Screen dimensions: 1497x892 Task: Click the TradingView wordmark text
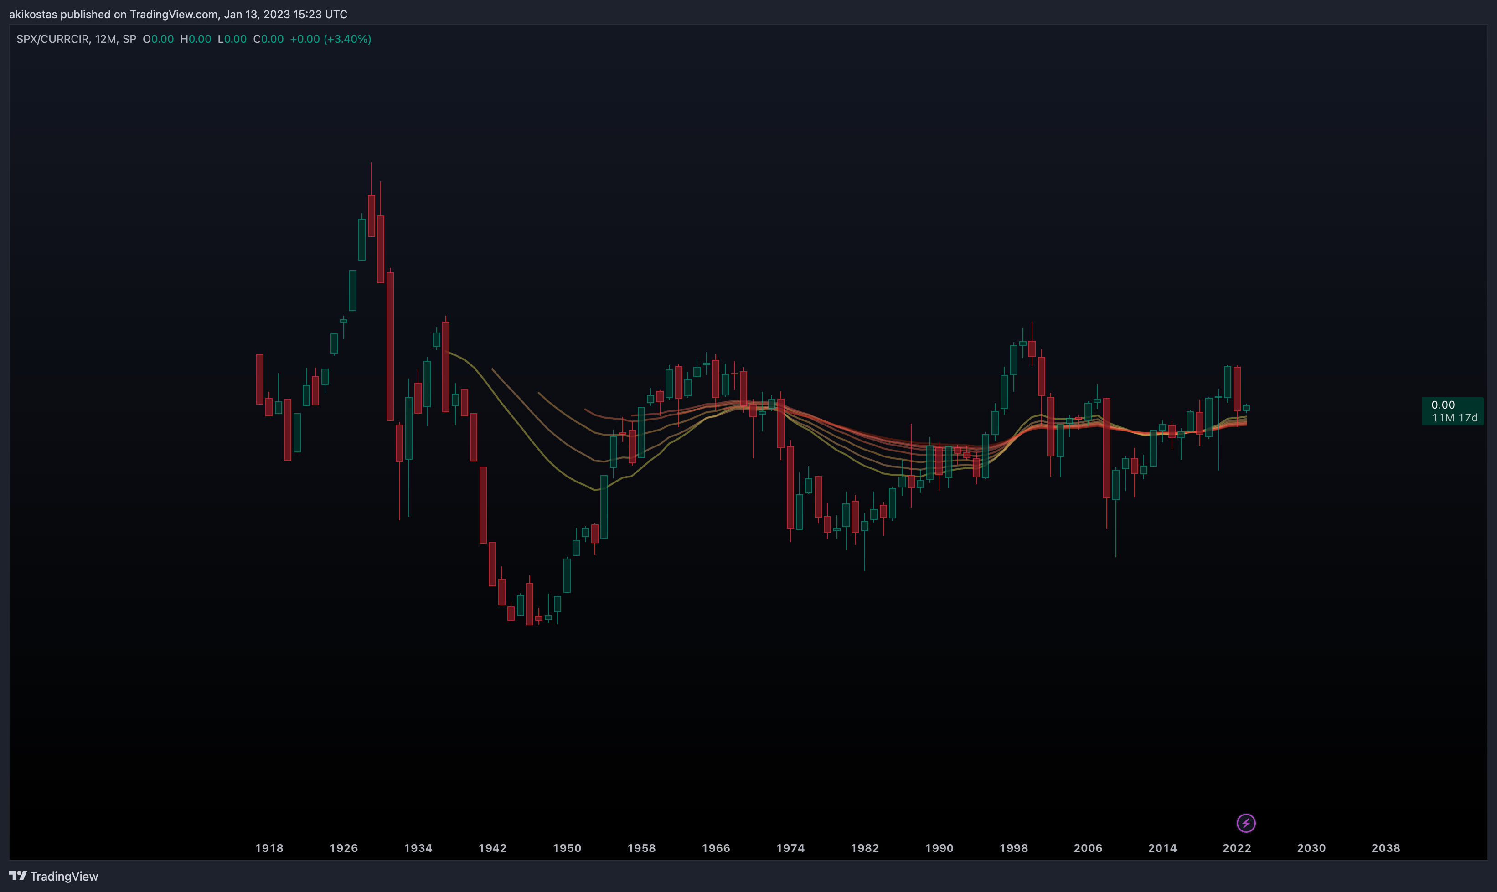(x=64, y=877)
